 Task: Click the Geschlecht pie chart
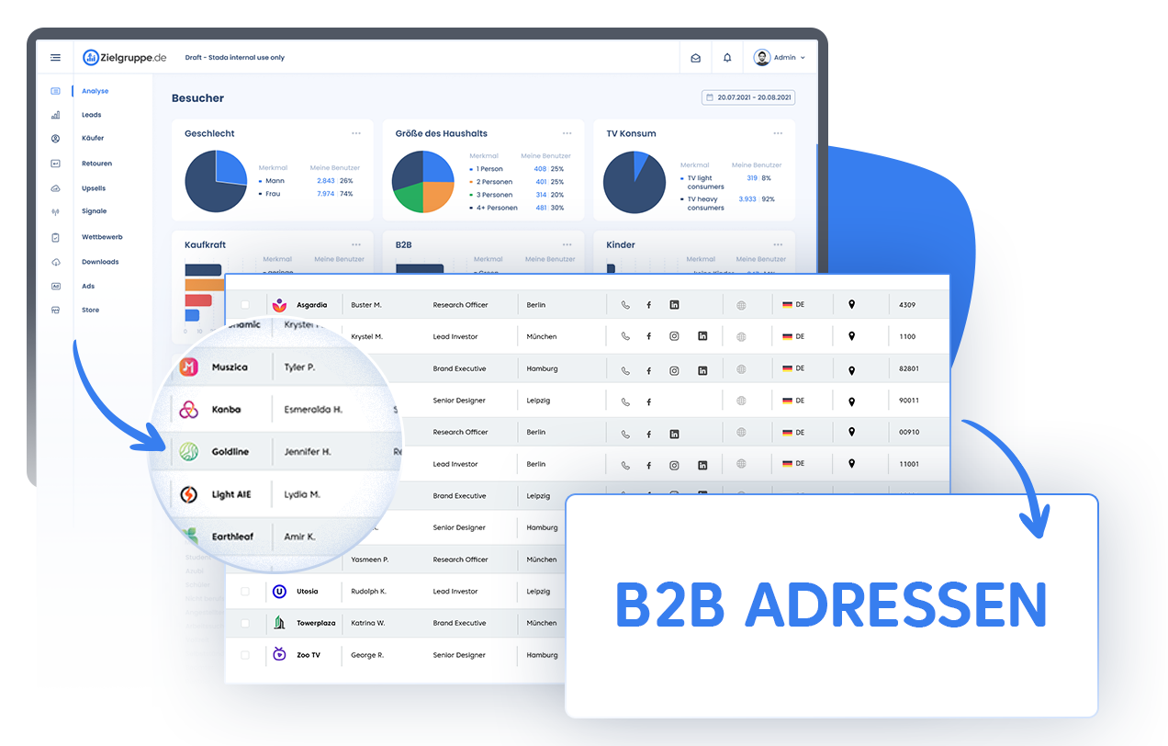(x=216, y=181)
